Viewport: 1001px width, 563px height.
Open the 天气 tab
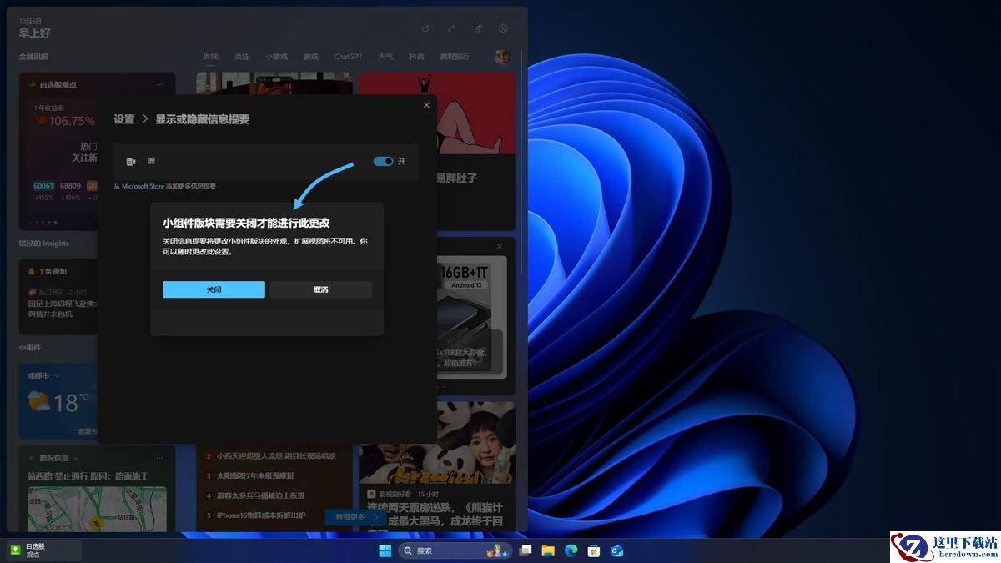tap(385, 57)
